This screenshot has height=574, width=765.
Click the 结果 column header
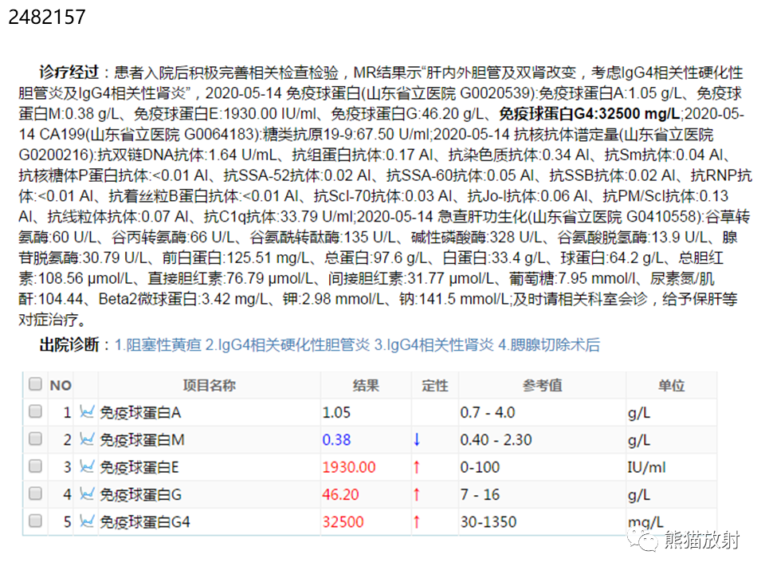366,385
